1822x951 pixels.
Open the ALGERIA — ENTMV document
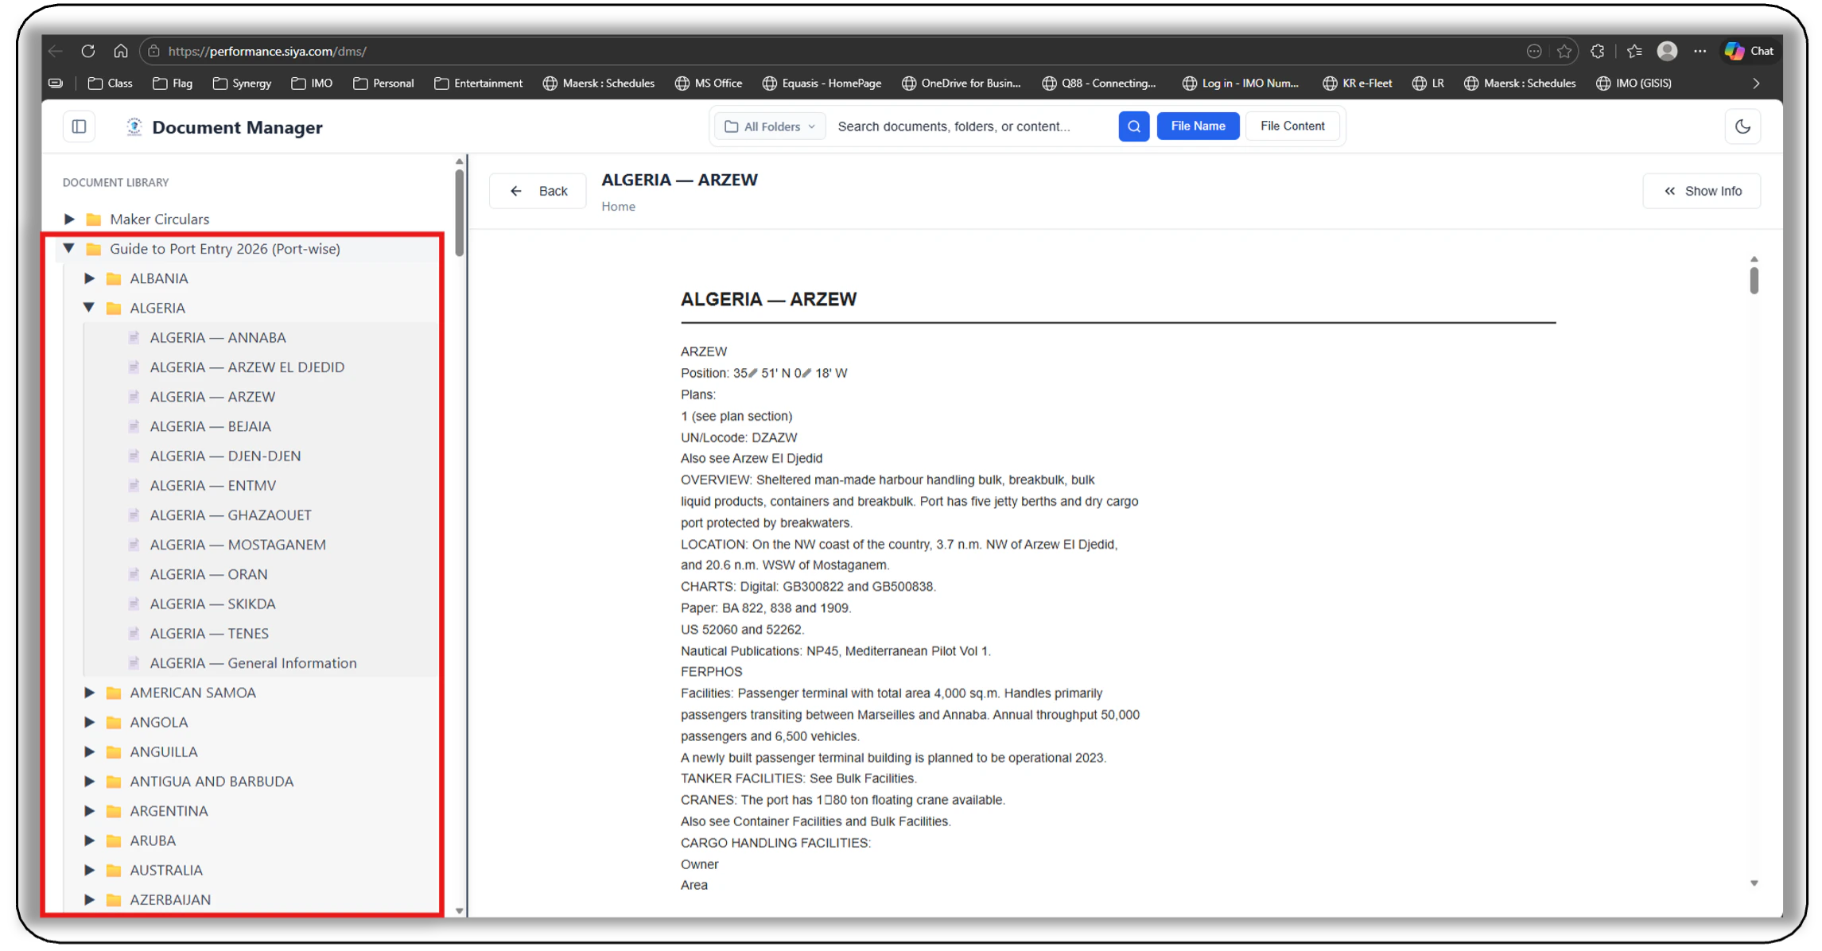pyautogui.click(x=213, y=486)
